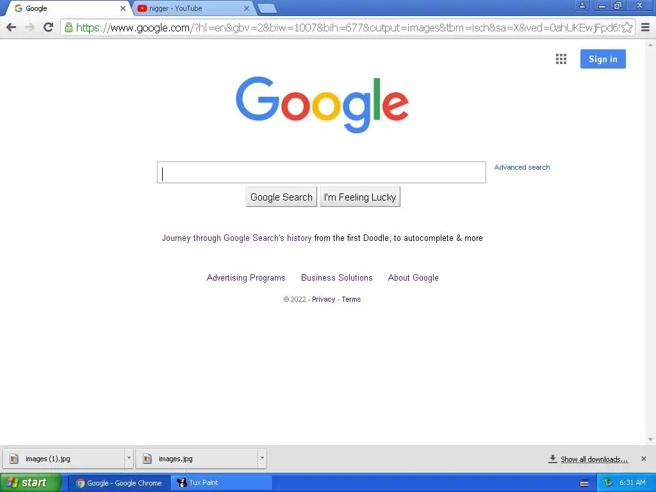Open a new tab with the new-tab button
Screen dimensions: 656x492
(266, 8)
